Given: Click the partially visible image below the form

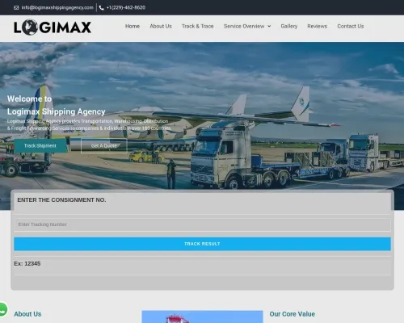Looking at the screenshot, I should click(202, 317).
